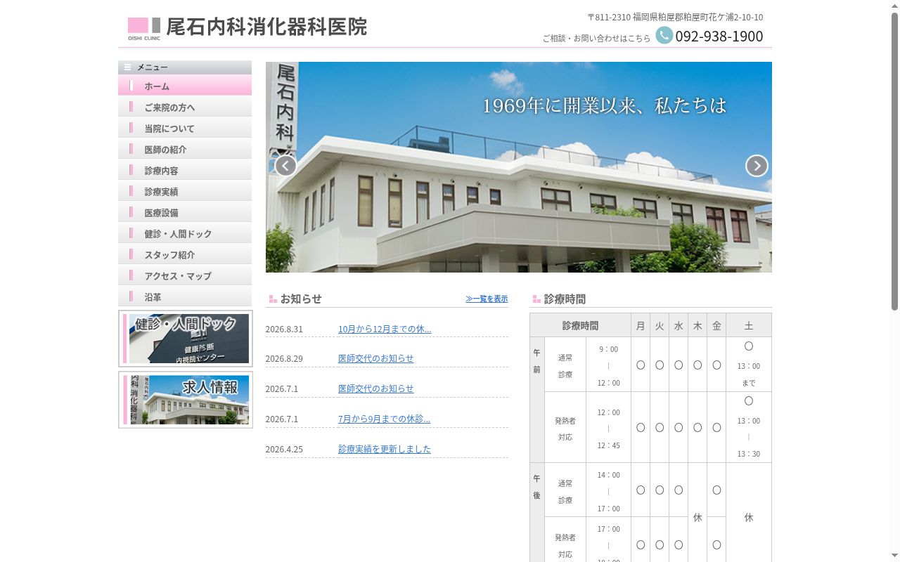Open the ご来院の方へ menu item
This screenshot has height=562, width=900.
(x=185, y=107)
